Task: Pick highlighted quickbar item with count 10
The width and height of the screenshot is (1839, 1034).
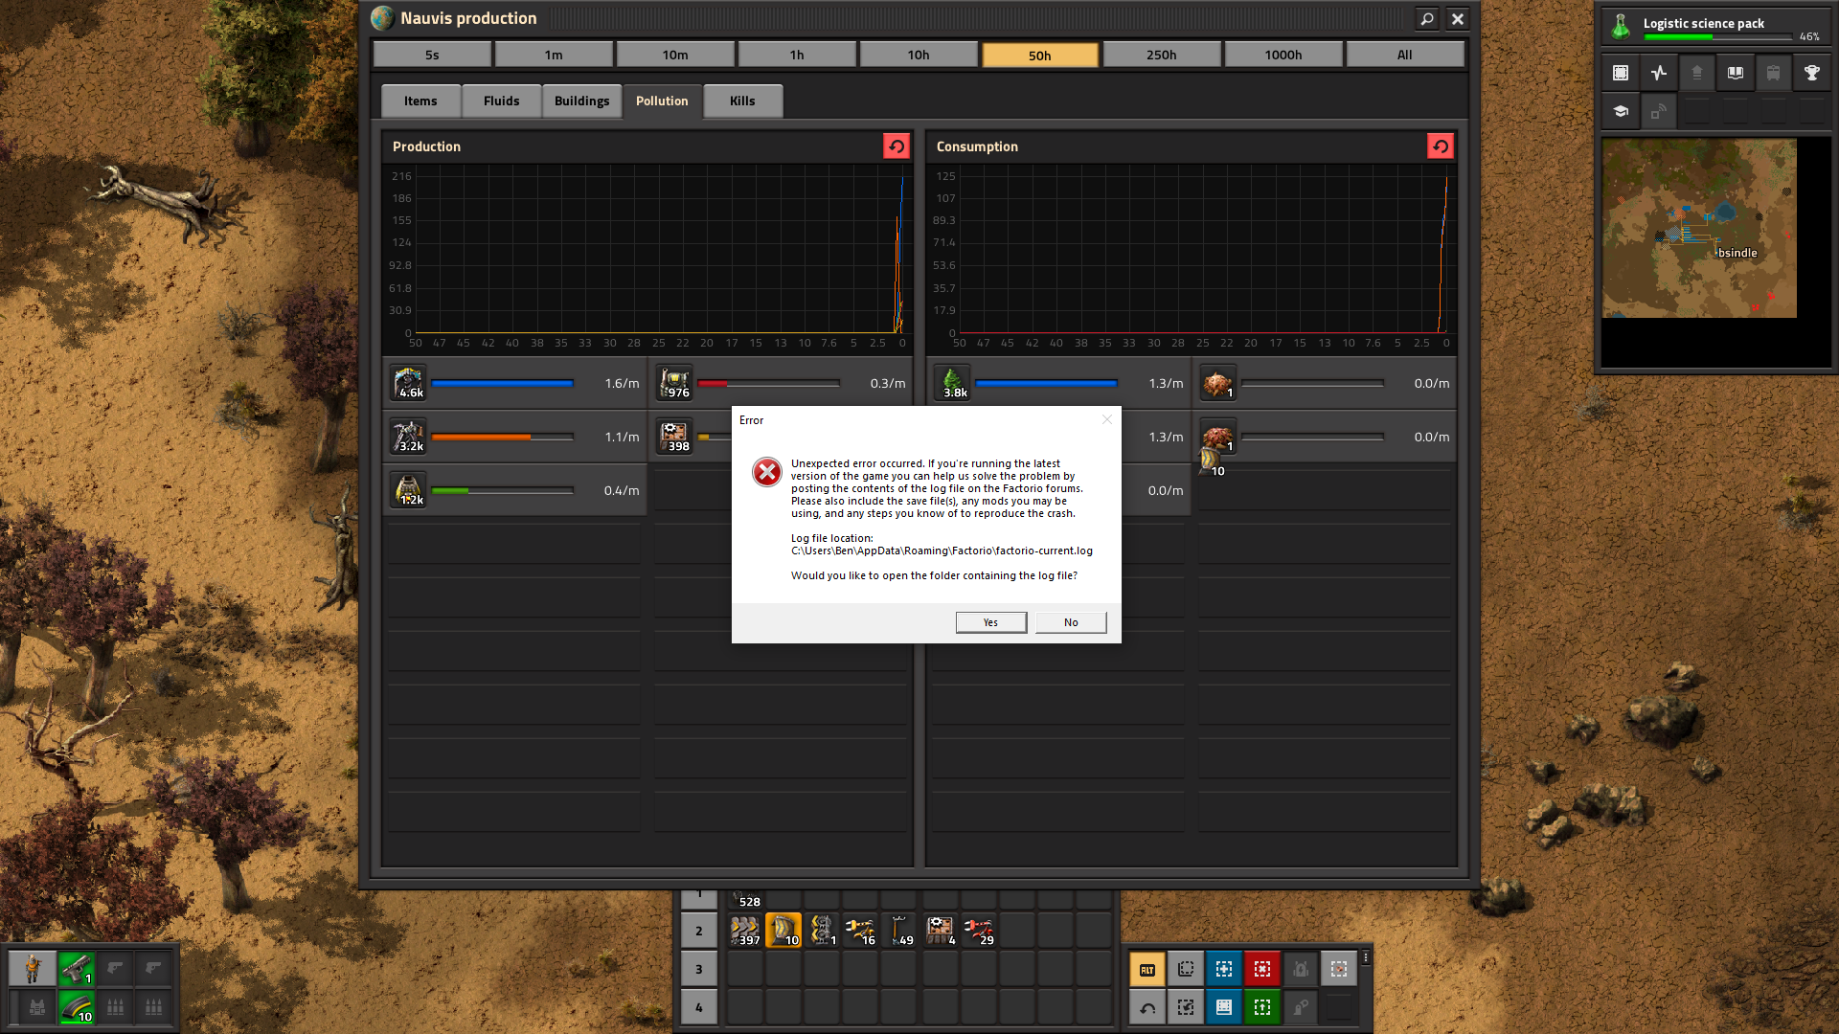Action: pos(783,931)
